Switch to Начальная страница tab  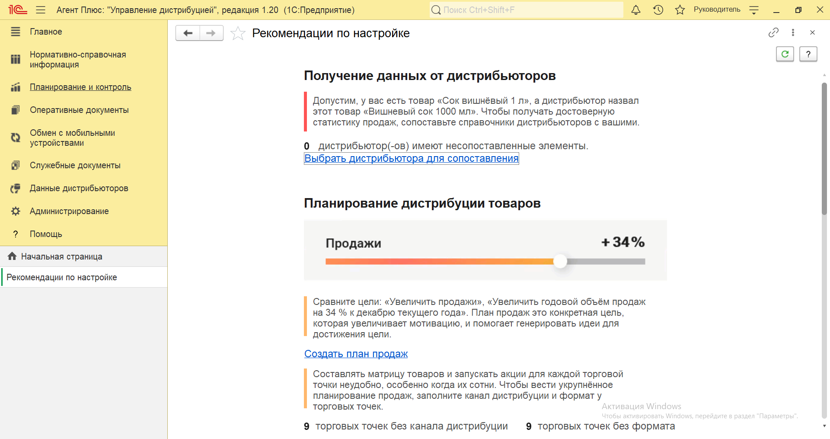click(x=83, y=256)
